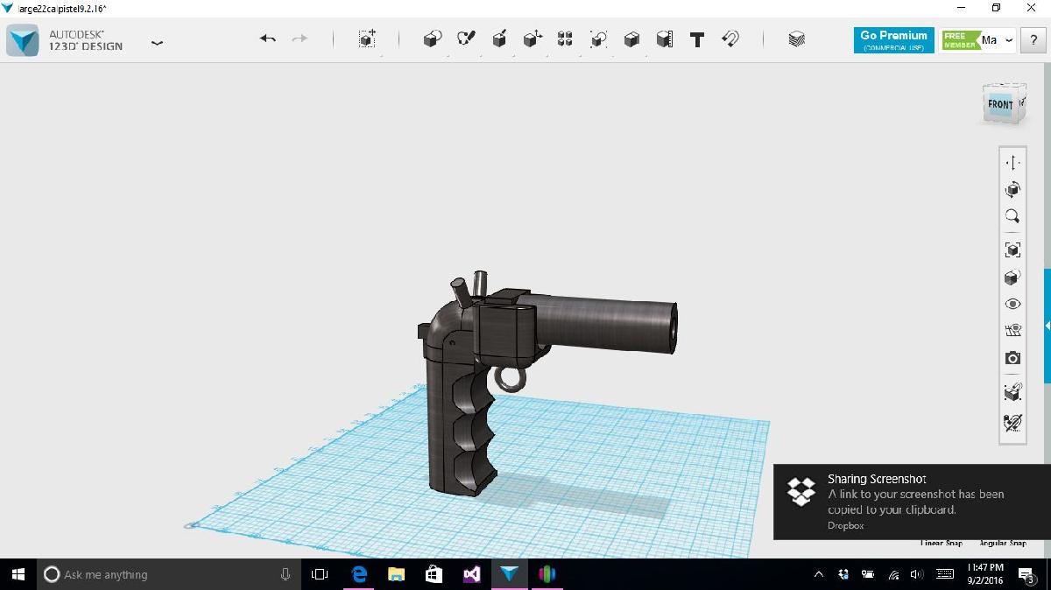The height and width of the screenshot is (590, 1051).
Task: Select the Orbit tool in right sidebar
Action: [1012, 189]
